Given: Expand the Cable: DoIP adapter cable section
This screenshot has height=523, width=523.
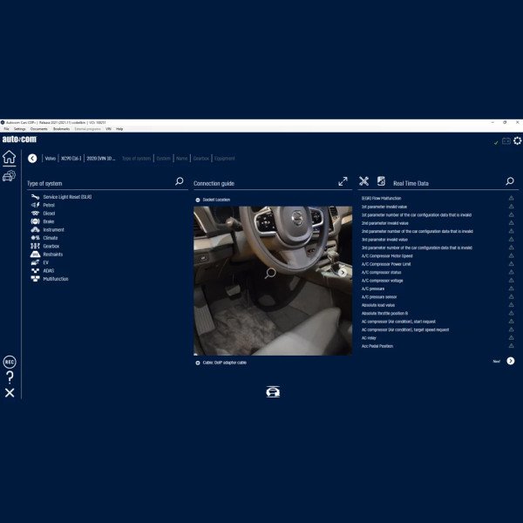Looking at the screenshot, I should (x=198, y=363).
